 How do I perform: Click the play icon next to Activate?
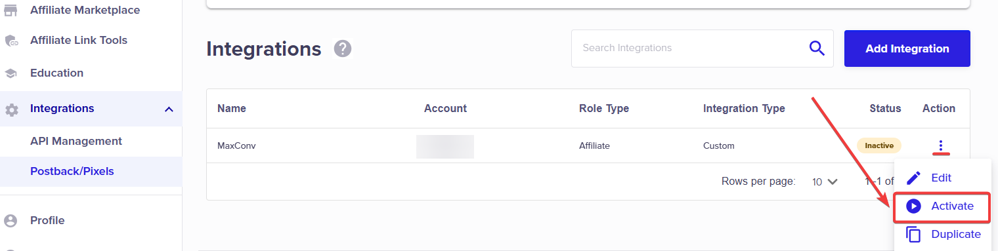coord(913,206)
